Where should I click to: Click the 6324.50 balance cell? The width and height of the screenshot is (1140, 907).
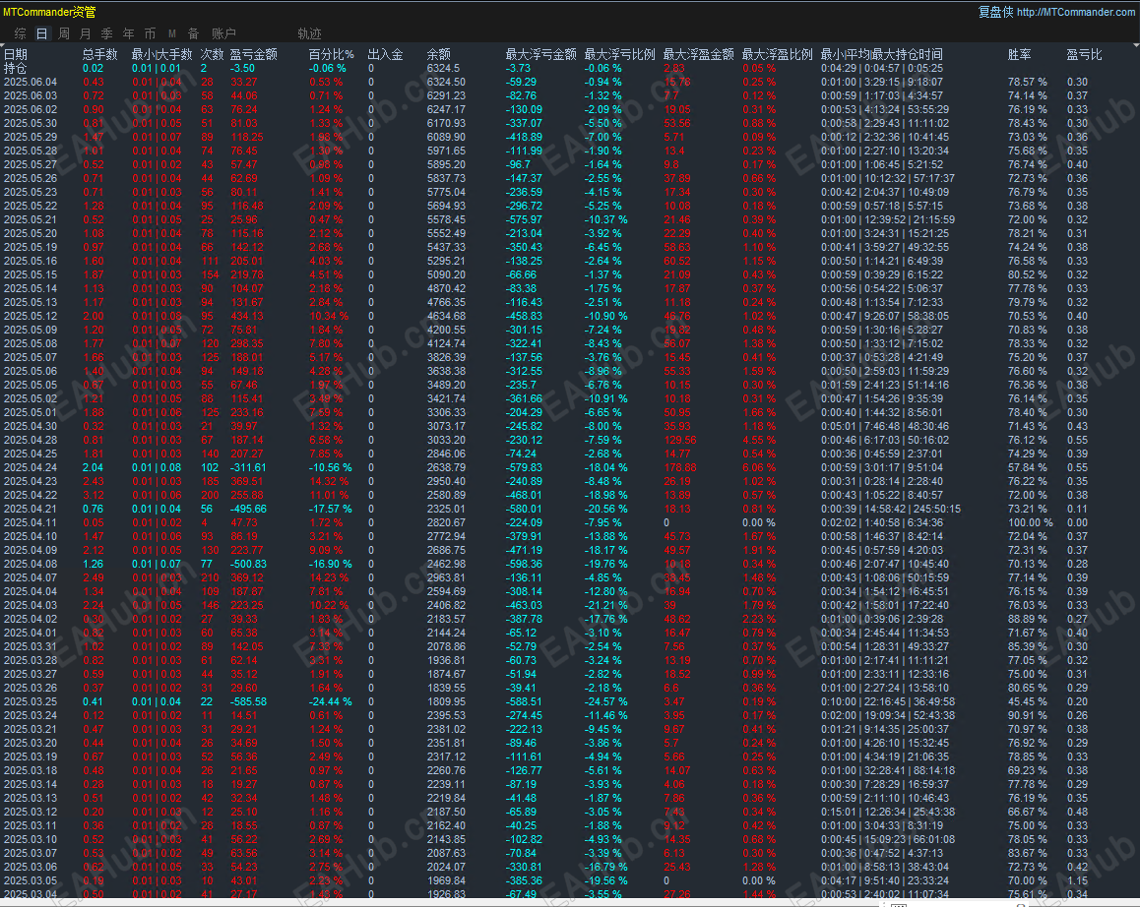point(446,82)
